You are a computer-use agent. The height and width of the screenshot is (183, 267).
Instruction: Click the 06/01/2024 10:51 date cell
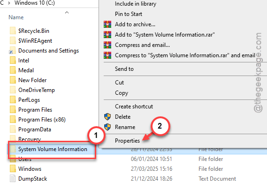point(152,159)
